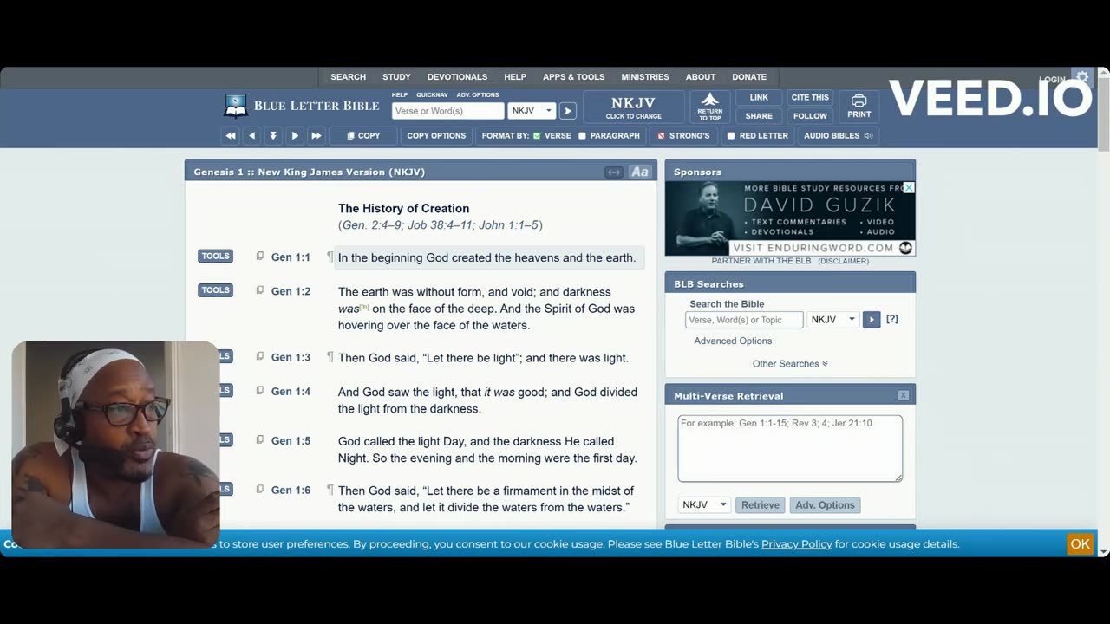Click the Multi-Verse Retrieval text area
The image size is (1110, 624).
790,448
